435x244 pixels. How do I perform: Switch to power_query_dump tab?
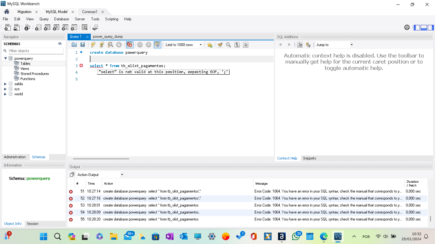(x=108, y=37)
